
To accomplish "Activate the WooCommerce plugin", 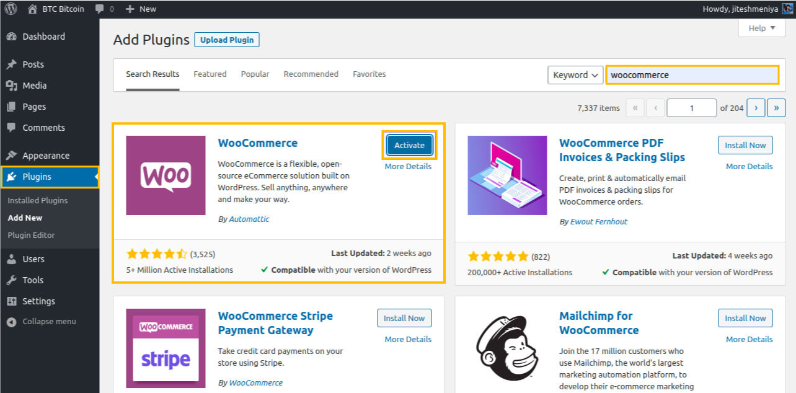I will (x=410, y=146).
